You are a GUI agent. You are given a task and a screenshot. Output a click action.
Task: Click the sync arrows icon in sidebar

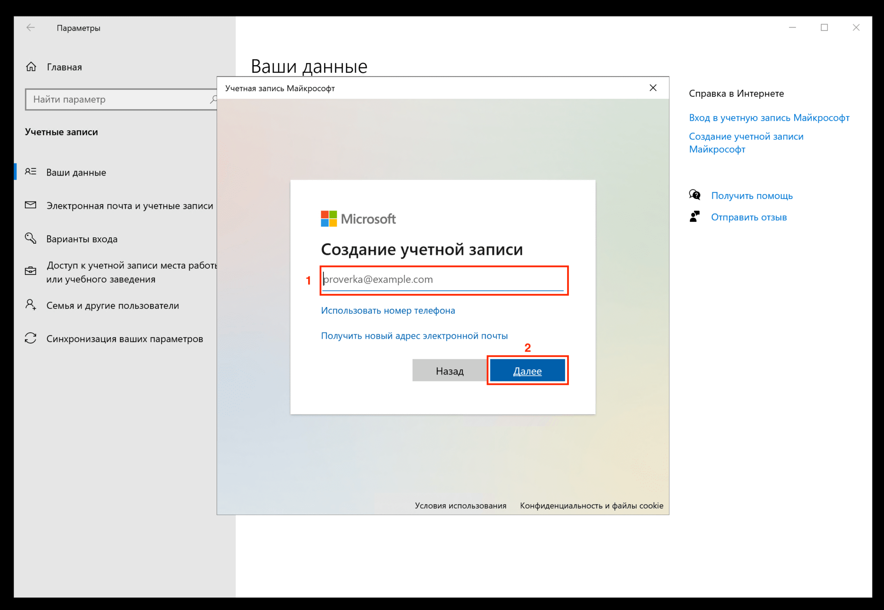[31, 338]
